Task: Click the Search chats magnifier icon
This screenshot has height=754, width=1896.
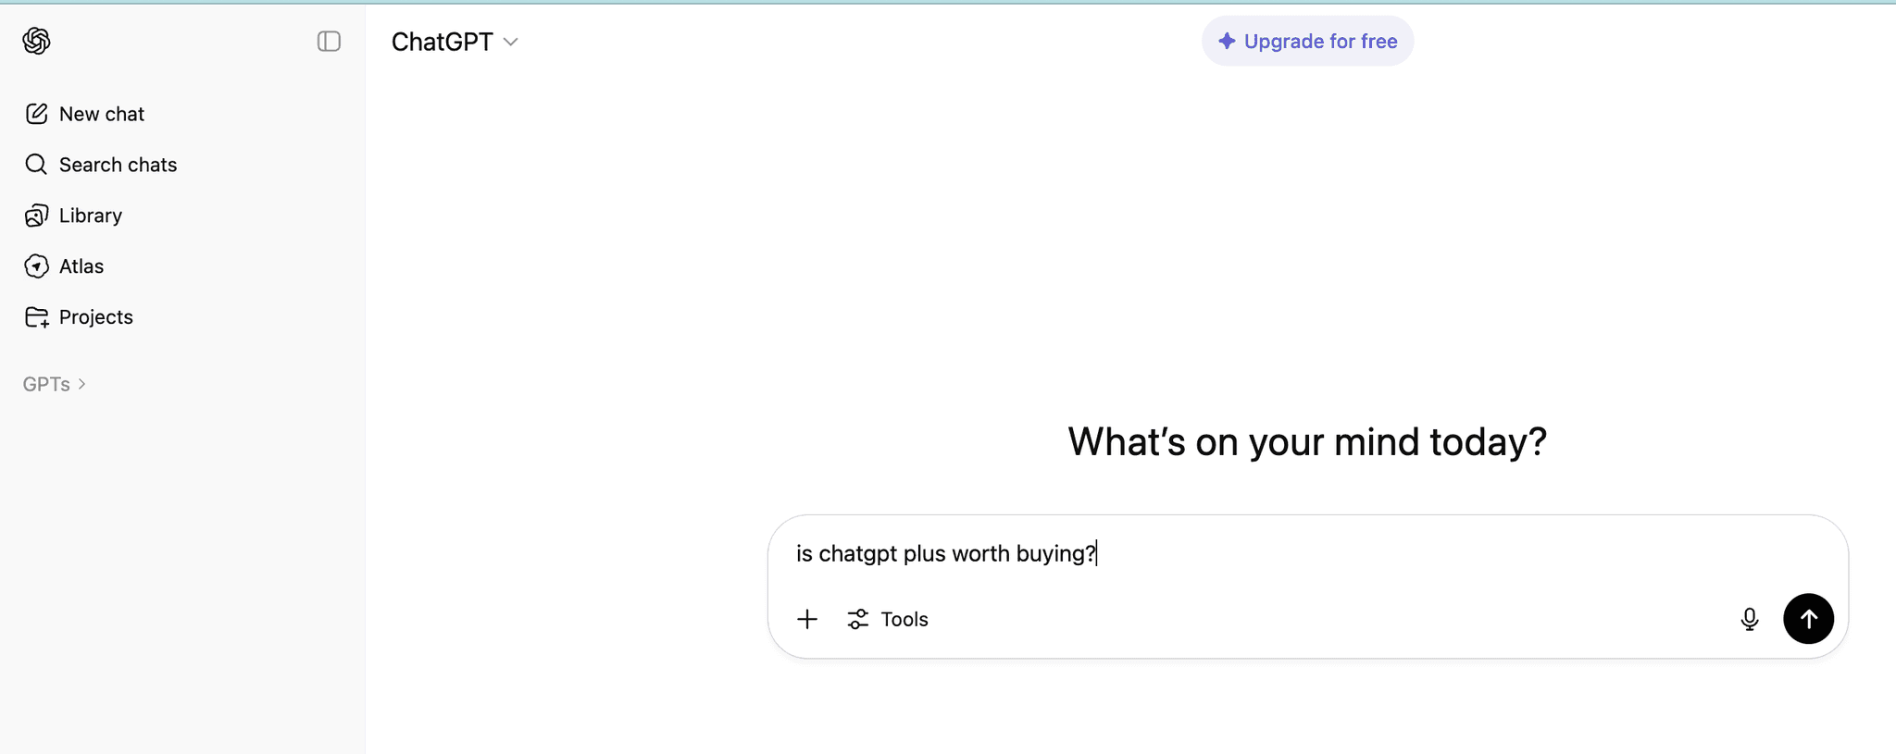Action: [36, 165]
